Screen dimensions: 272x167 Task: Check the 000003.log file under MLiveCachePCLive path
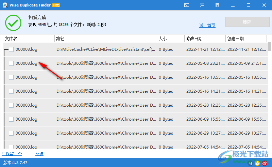coord(11,49)
